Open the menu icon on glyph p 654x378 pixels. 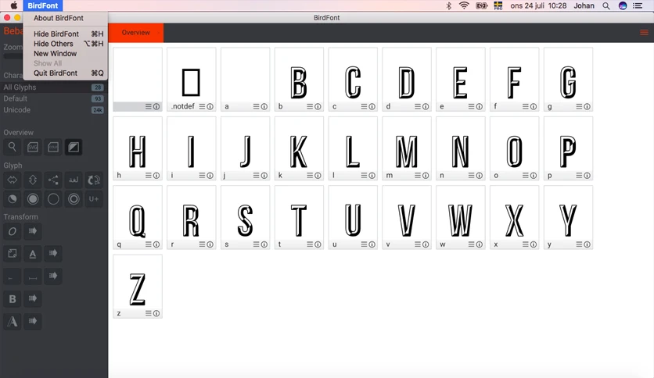[580, 176]
